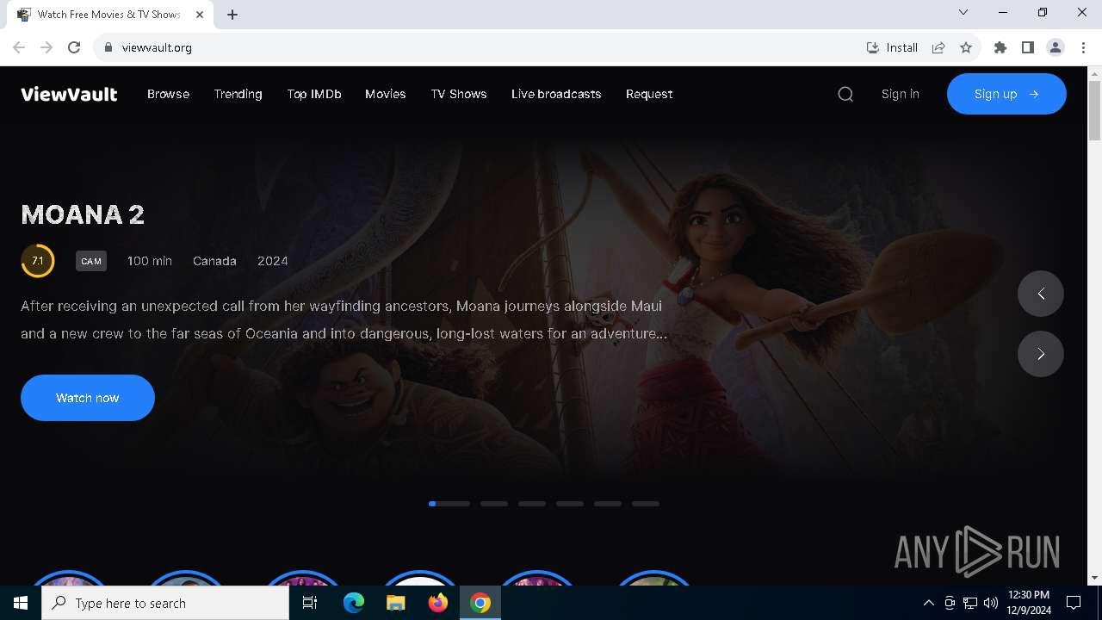Viewport: 1102px width, 620px height.
Task: View site security lock info
Action: coord(108,47)
